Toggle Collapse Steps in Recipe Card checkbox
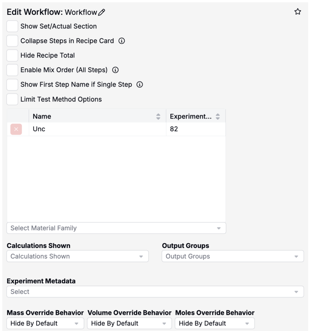311x331 pixels. point(12,41)
